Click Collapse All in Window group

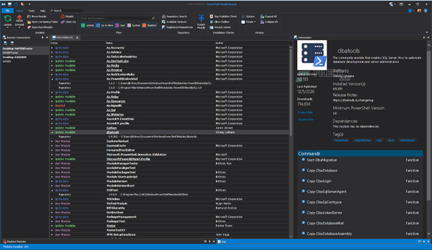click(269, 22)
